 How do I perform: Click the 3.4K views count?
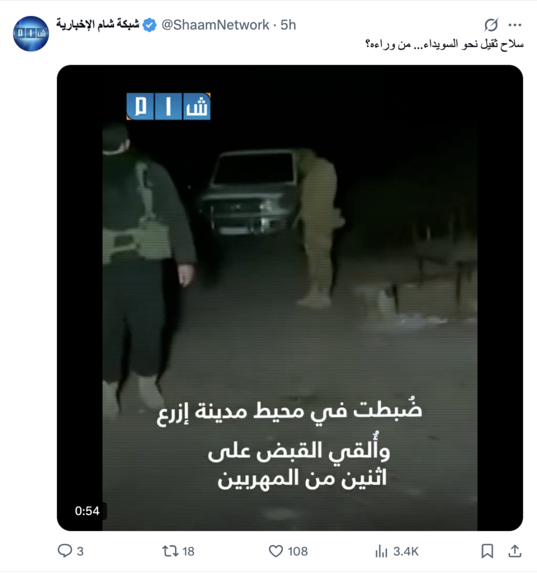pyautogui.click(x=406, y=551)
